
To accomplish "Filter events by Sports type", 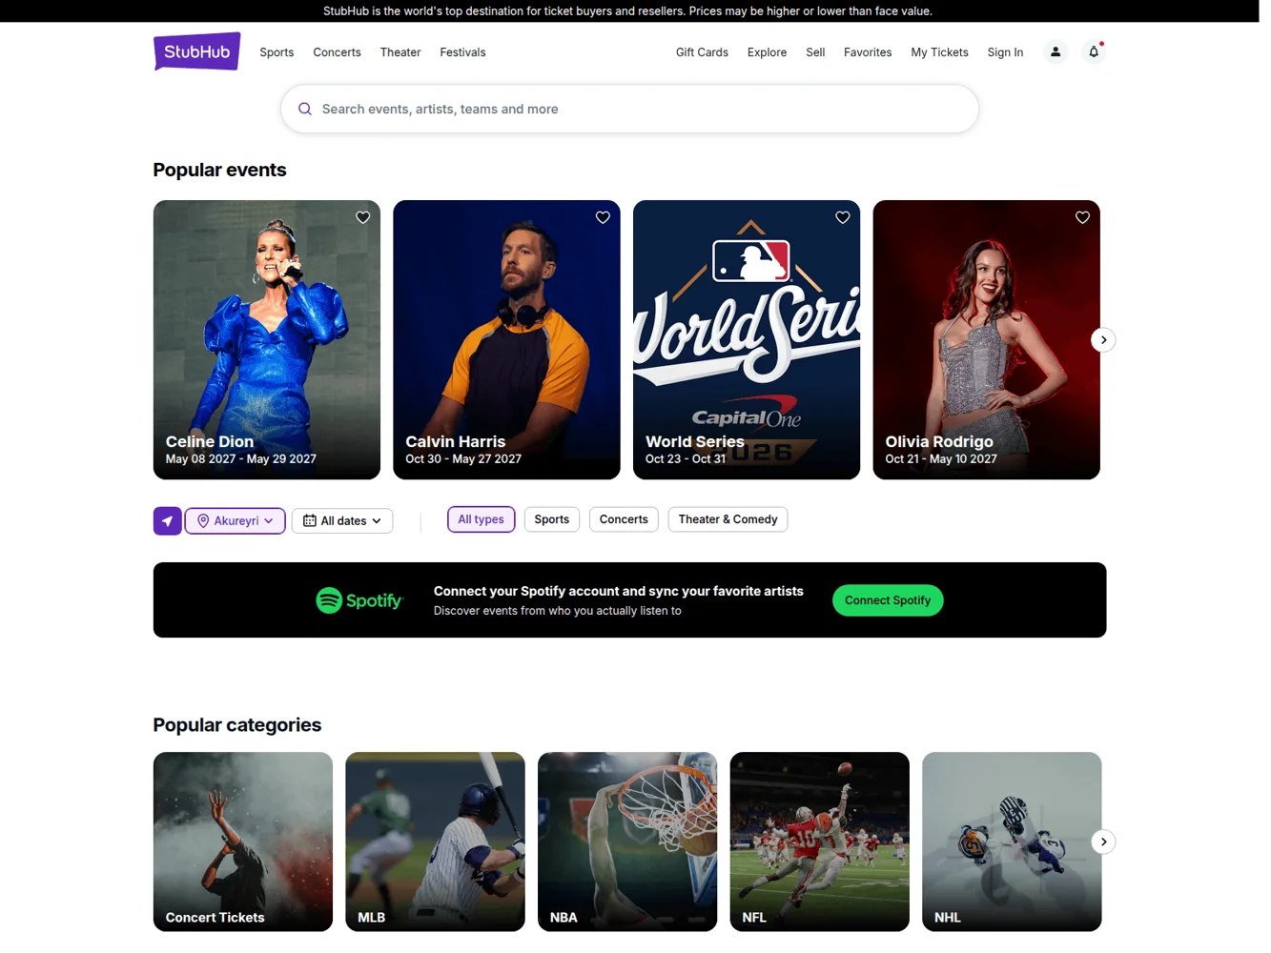I will coord(552,519).
